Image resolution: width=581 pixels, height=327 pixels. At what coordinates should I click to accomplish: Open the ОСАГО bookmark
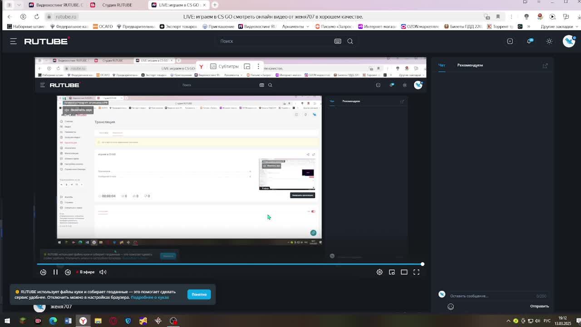coord(103,26)
